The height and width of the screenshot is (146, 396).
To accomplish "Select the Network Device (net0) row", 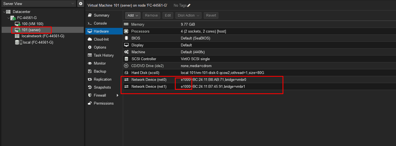I will (259, 79).
